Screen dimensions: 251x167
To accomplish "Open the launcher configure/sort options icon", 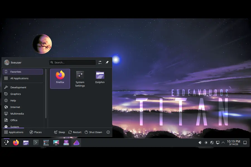I will 100,62.
